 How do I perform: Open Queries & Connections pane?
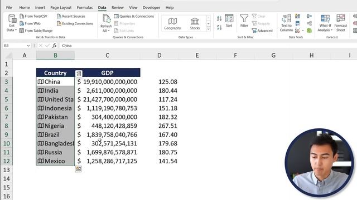click(134, 16)
